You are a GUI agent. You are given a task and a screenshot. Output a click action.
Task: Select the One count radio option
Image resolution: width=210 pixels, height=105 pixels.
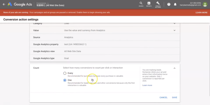65,80
